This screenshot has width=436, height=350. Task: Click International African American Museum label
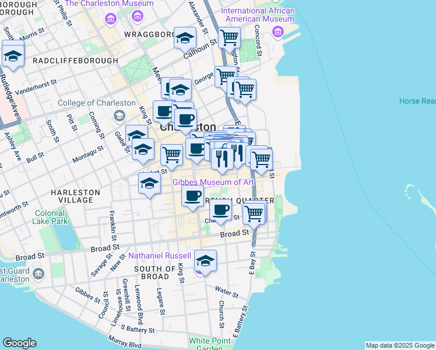pyautogui.click(x=258, y=15)
